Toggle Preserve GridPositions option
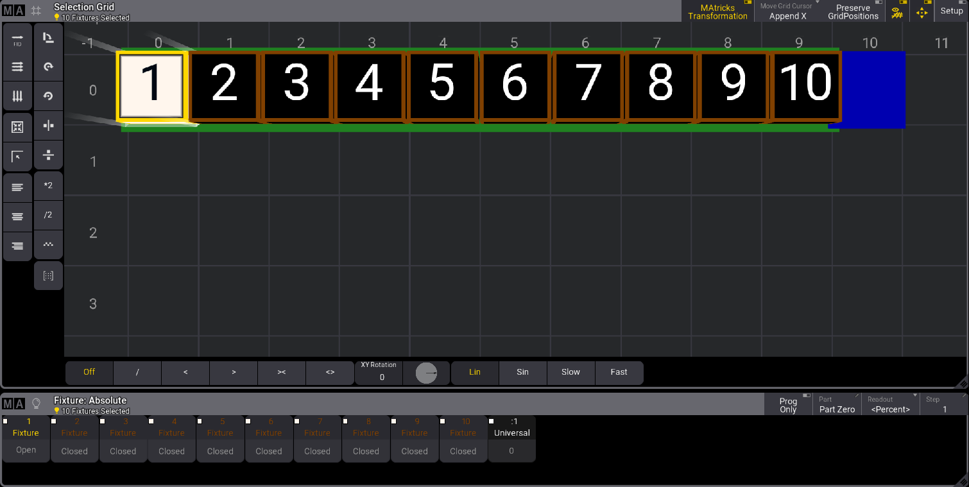This screenshot has width=969, height=487. click(x=853, y=12)
